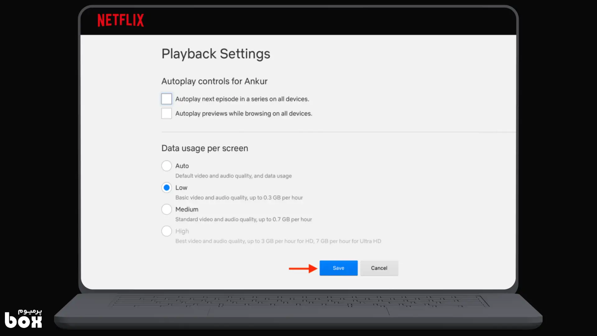Open the Netflix logo home link
This screenshot has width=597, height=336.
click(x=121, y=20)
